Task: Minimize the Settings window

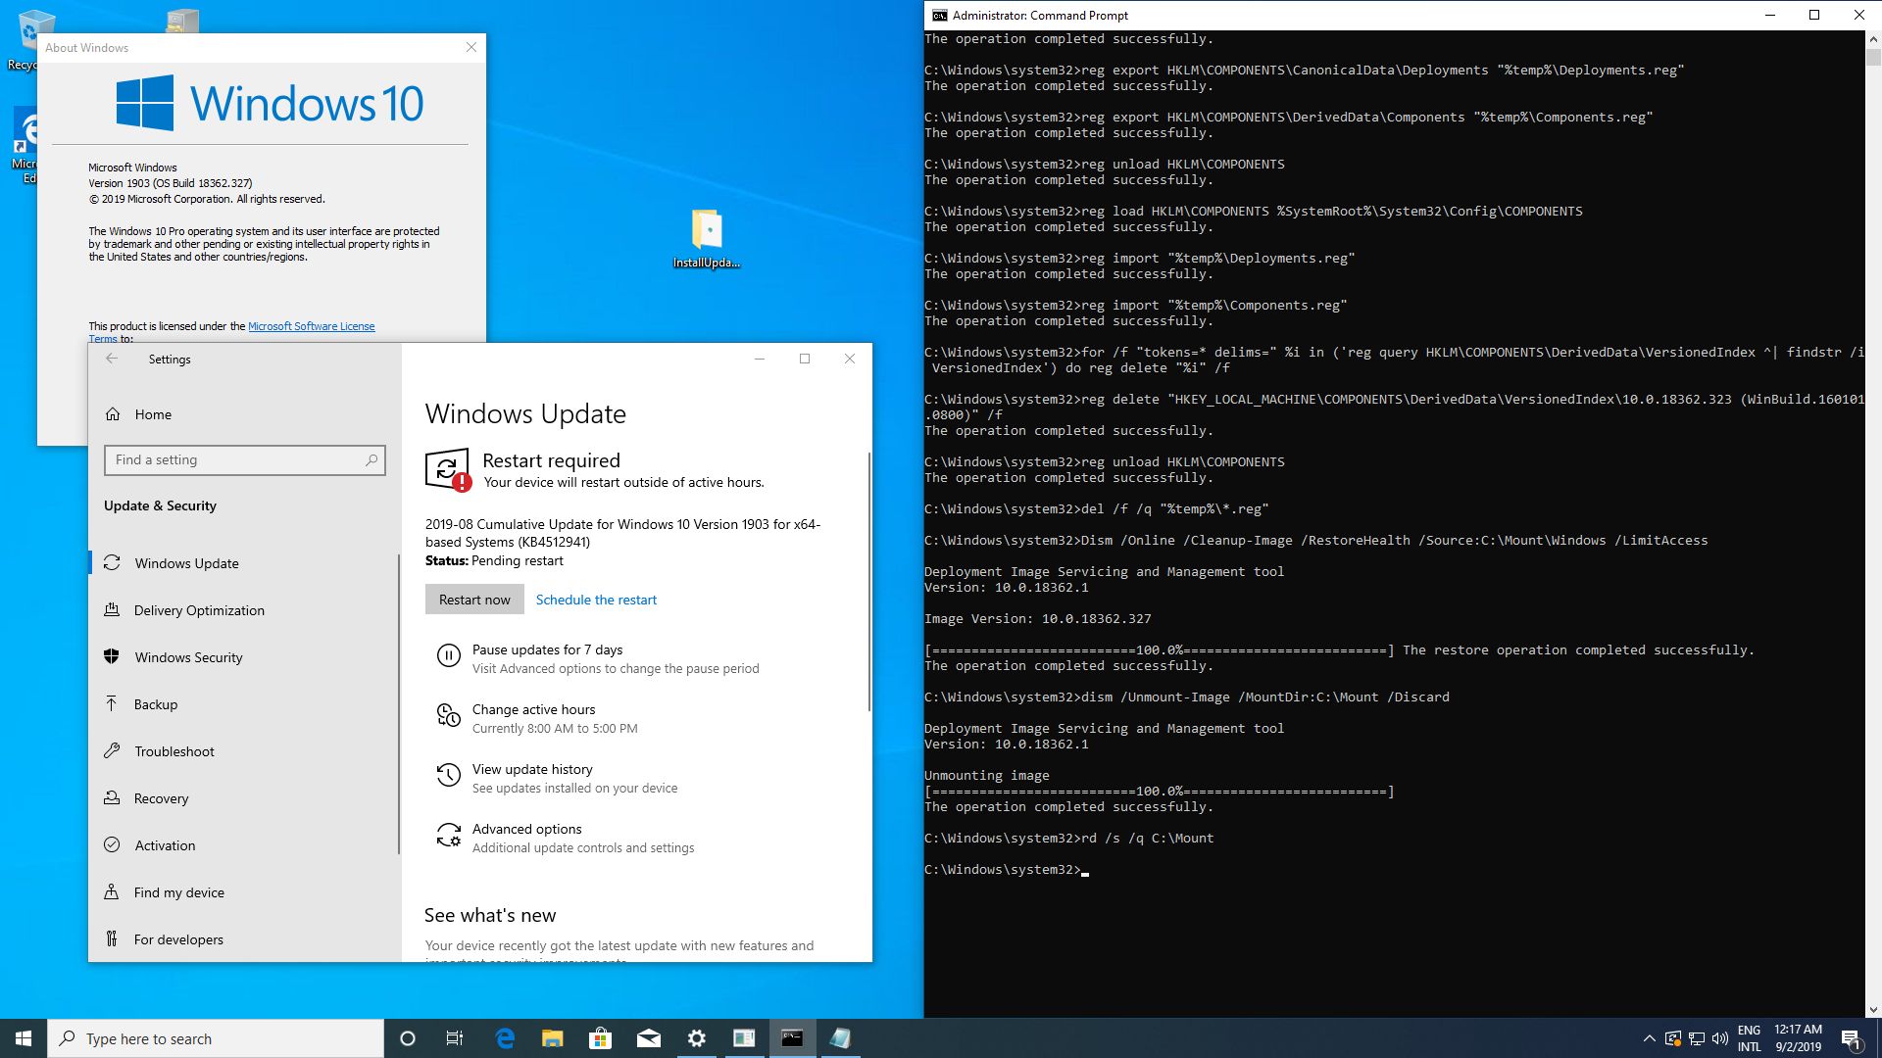Action: [x=759, y=359]
